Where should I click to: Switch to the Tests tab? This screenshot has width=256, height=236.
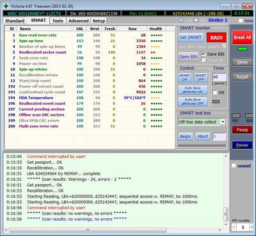[58, 21]
